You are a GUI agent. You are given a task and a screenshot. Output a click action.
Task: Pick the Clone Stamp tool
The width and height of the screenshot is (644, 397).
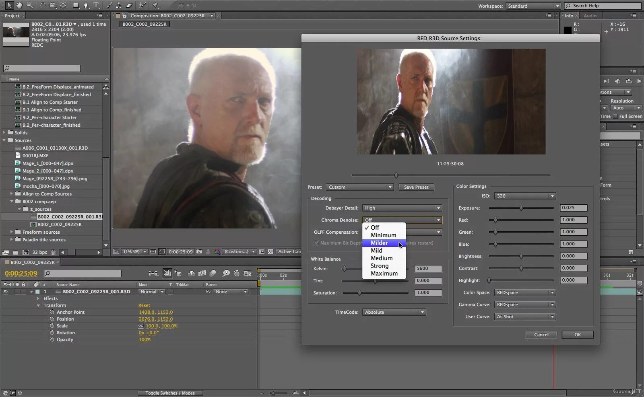pos(119,5)
